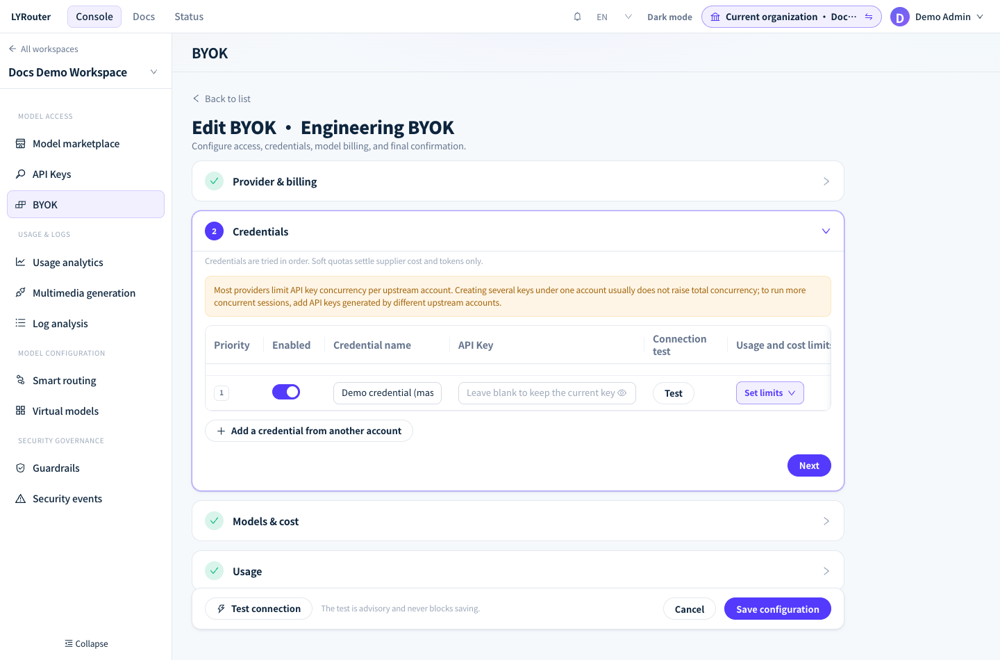Click the Usage analytics chart icon

21,263
